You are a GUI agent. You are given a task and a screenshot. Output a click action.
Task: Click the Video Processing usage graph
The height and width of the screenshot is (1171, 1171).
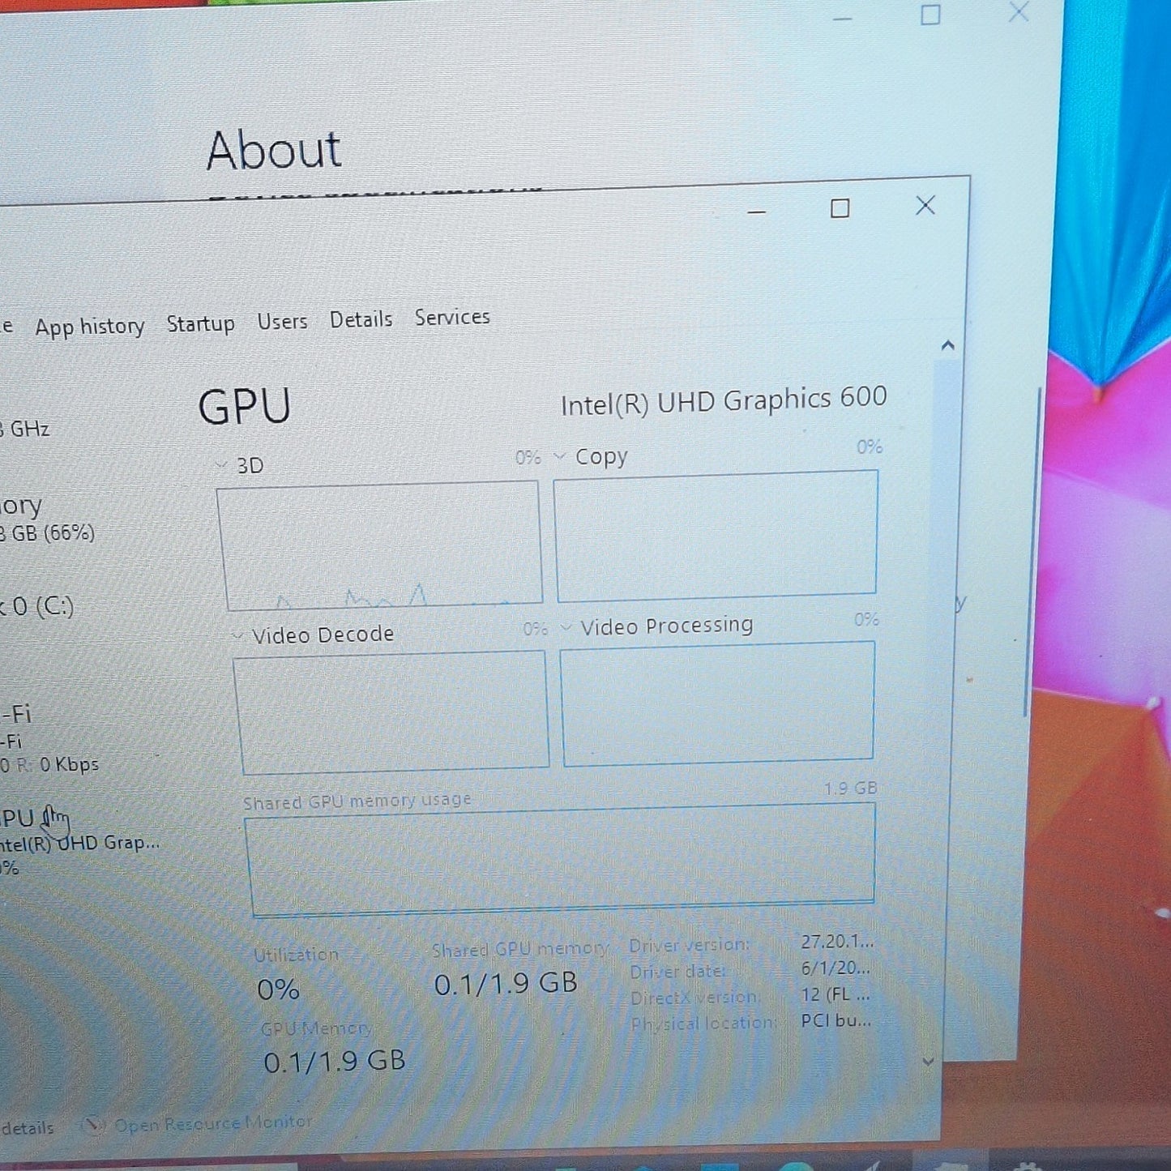pyautogui.click(x=717, y=703)
